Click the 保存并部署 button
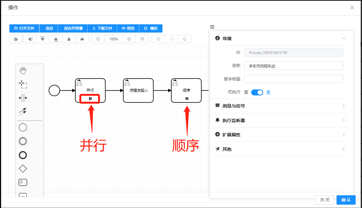The width and height of the screenshot is (362, 208). click(x=73, y=28)
